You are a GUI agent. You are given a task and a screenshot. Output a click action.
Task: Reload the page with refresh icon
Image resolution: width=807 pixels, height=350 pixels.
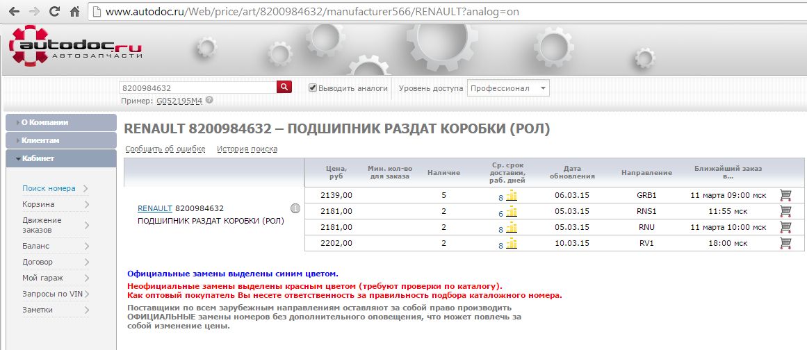coord(55,11)
